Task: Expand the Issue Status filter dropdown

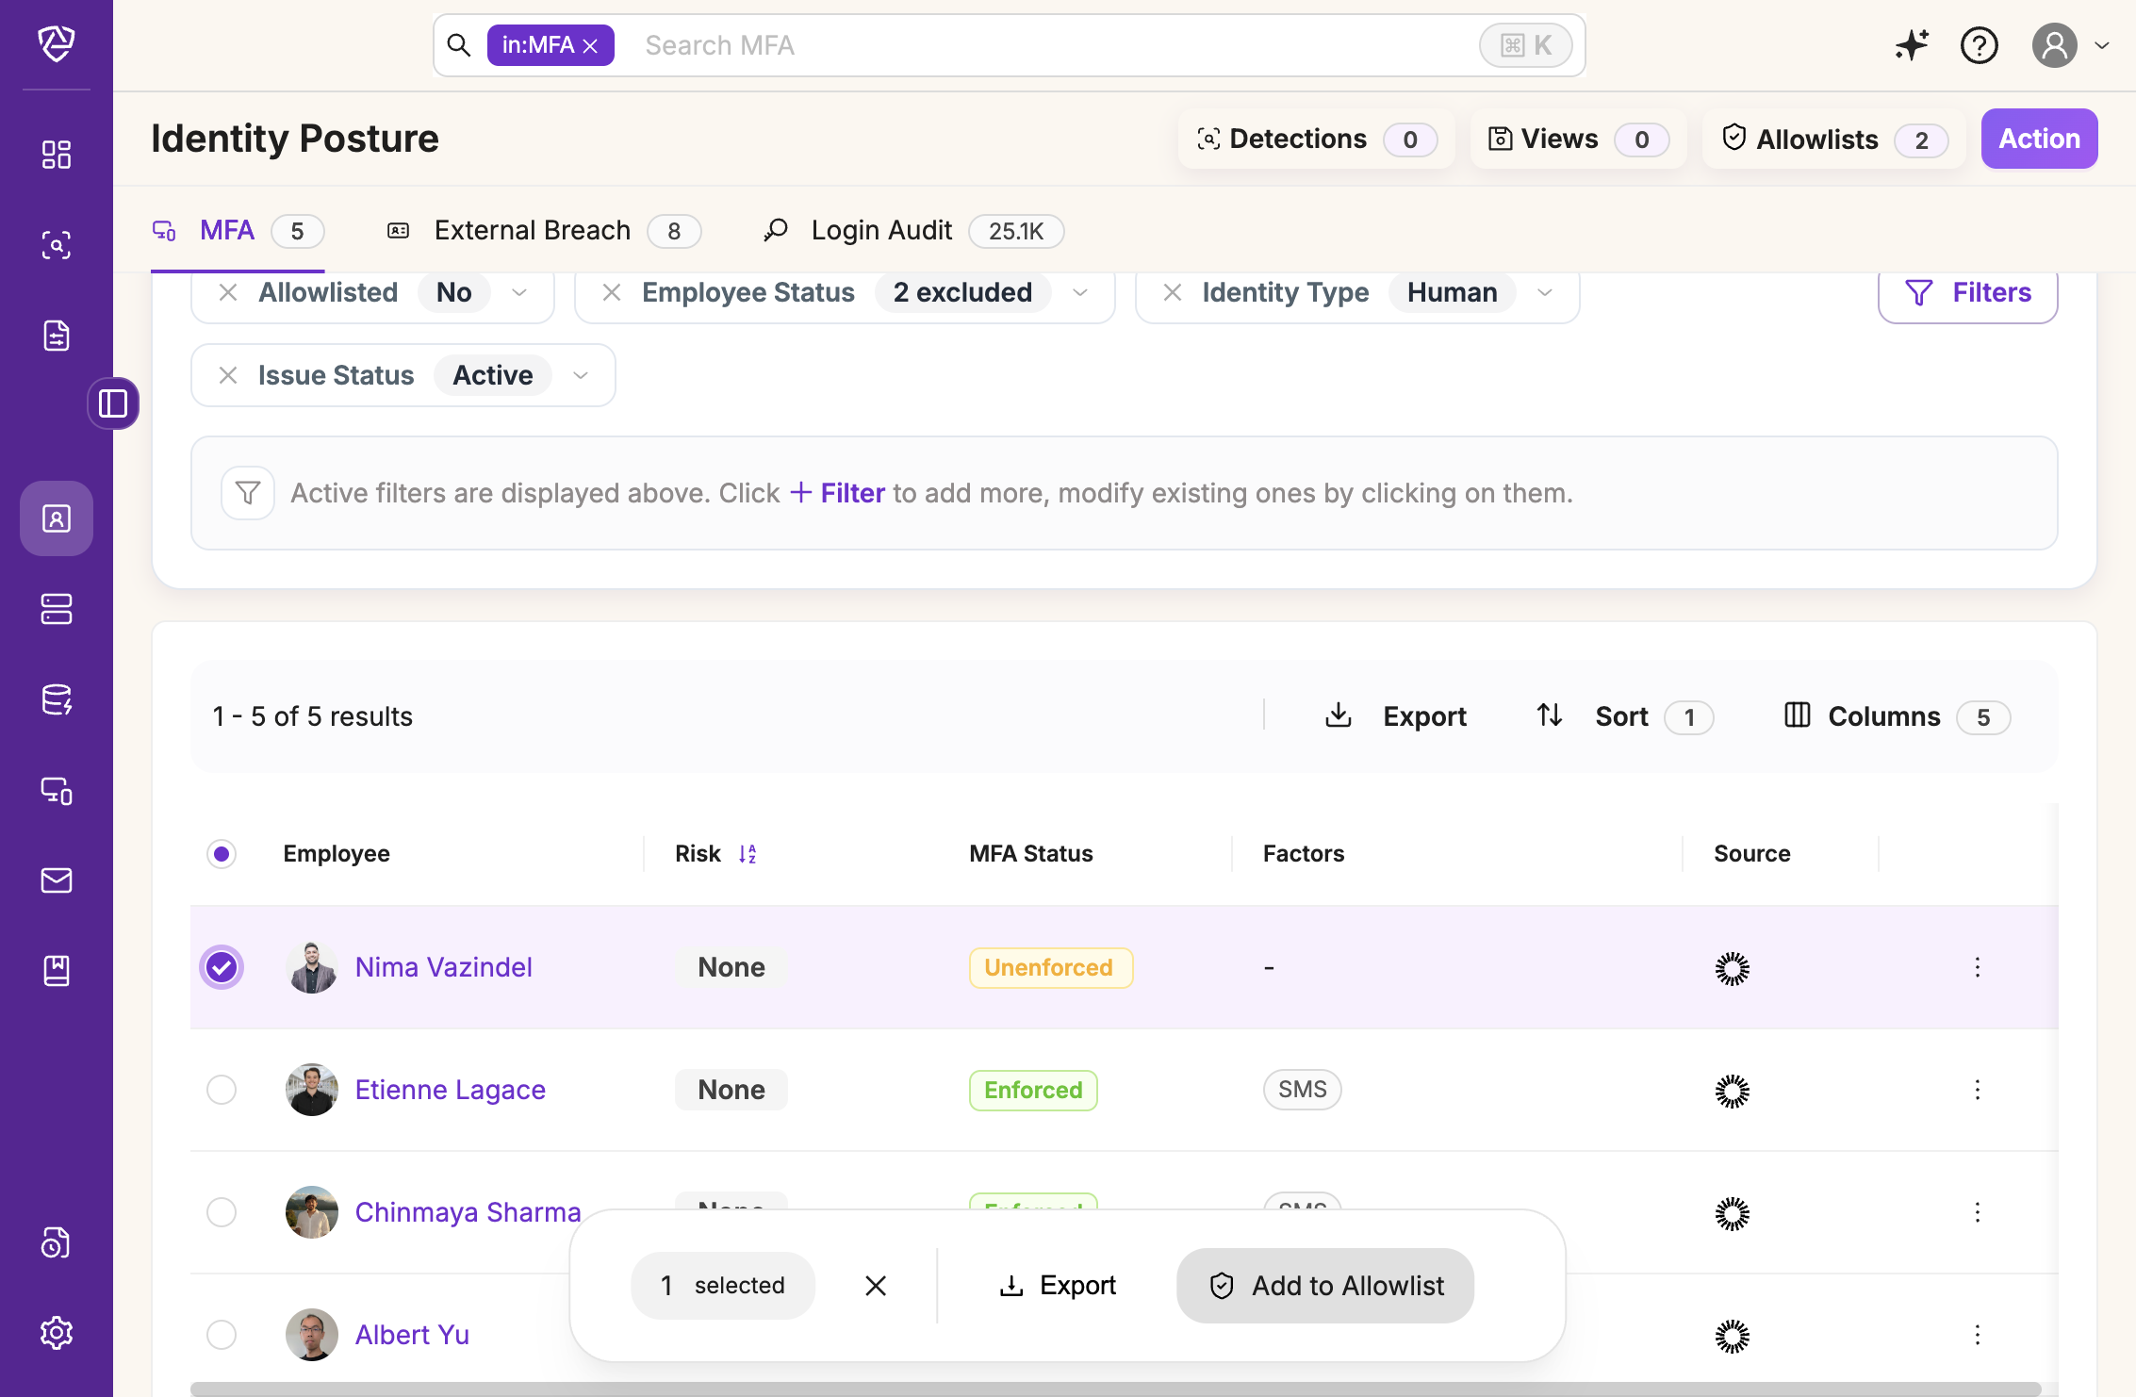Action: [581, 375]
